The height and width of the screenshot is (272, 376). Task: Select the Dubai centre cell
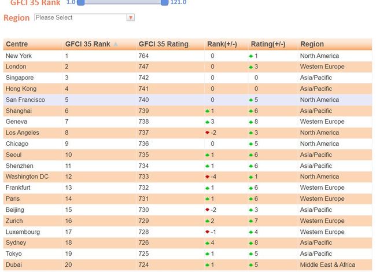[x=16, y=265]
